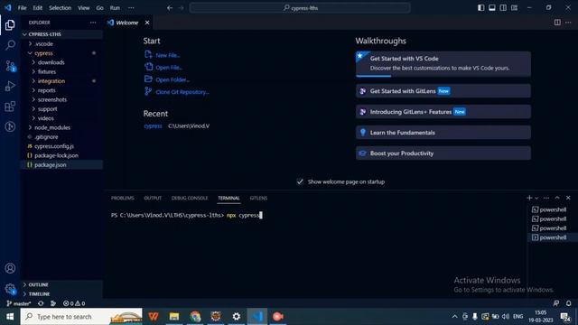The image size is (578, 325).
Task: Toggle Show welcome page on startup
Action: pyautogui.click(x=300, y=181)
